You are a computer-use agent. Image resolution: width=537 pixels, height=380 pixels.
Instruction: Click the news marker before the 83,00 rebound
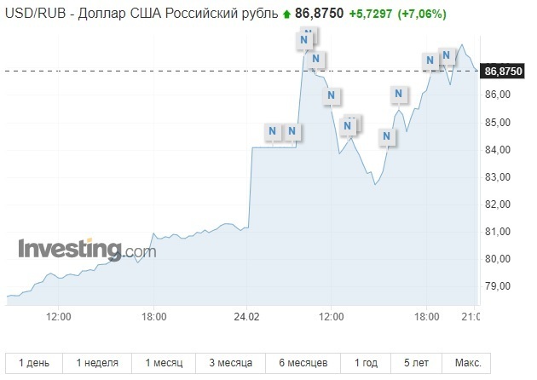387,136
